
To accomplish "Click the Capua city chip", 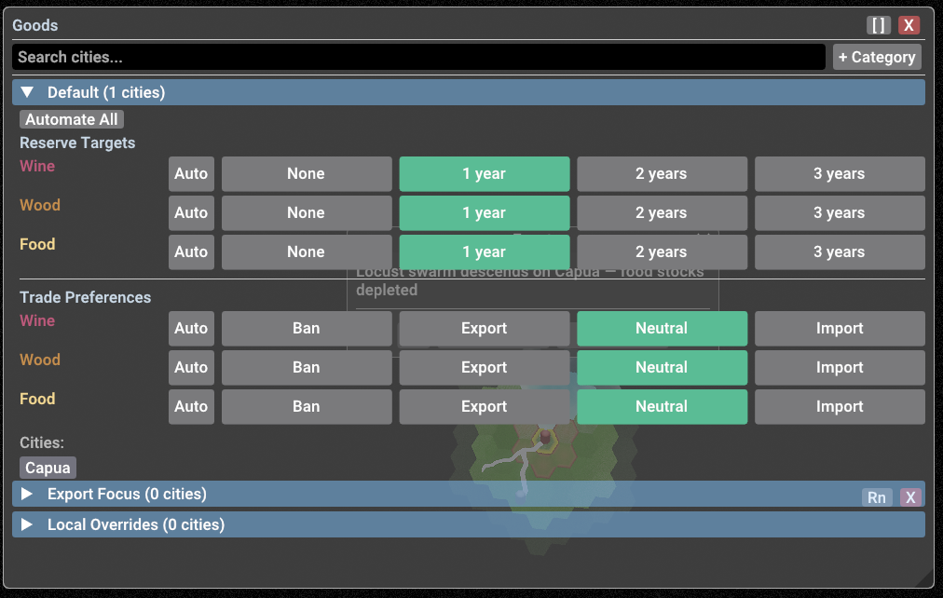I will (x=48, y=468).
